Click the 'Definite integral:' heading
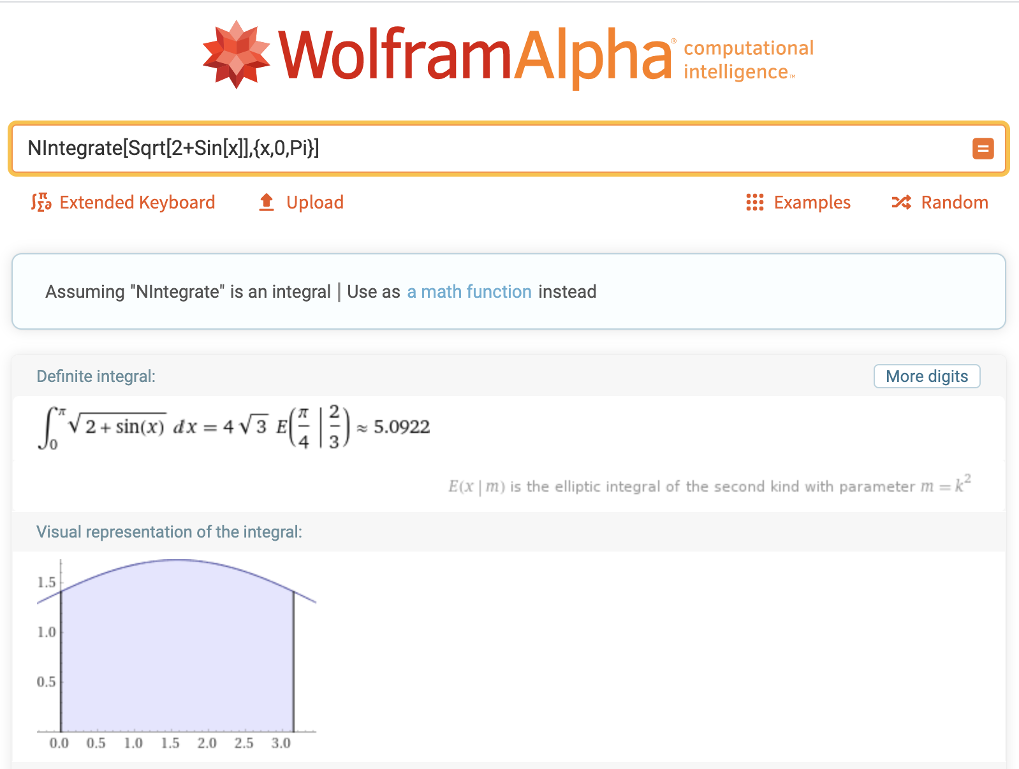Viewport: 1019px width, 769px height. click(96, 376)
